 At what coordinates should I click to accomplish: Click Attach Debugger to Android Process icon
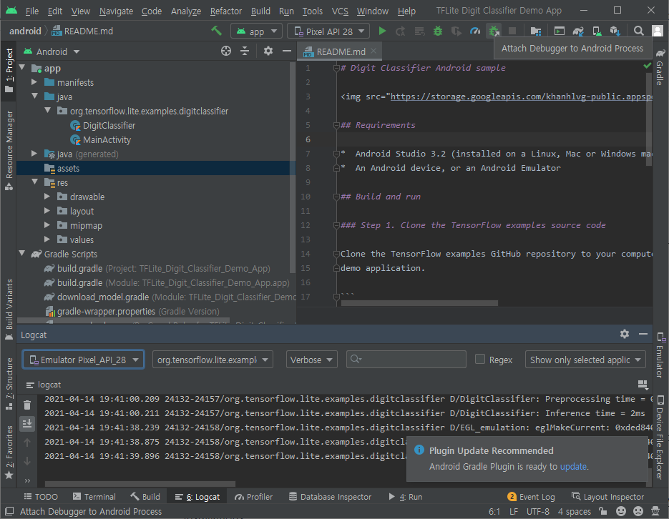click(x=494, y=31)
